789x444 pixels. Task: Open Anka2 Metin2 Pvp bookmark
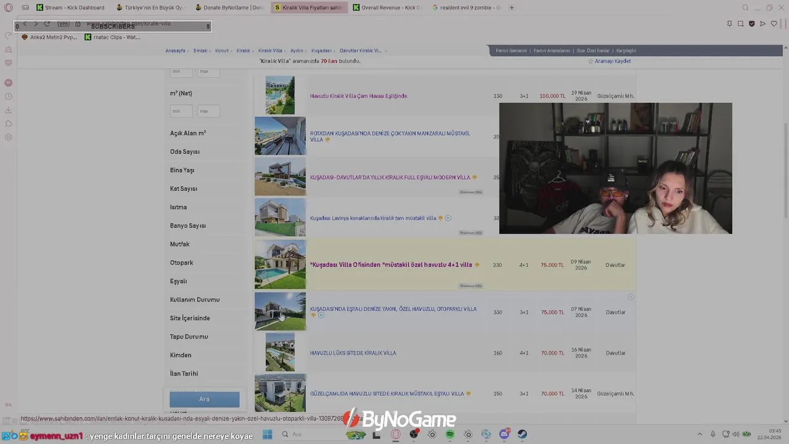pyautogui.click(x=49, y=37)
